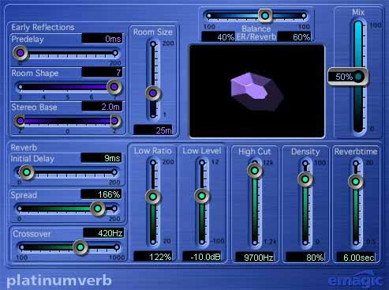This screenshot has width=389, height=290.
Task: Select the Crossover 420Hz value field
Action: (103, 233)
